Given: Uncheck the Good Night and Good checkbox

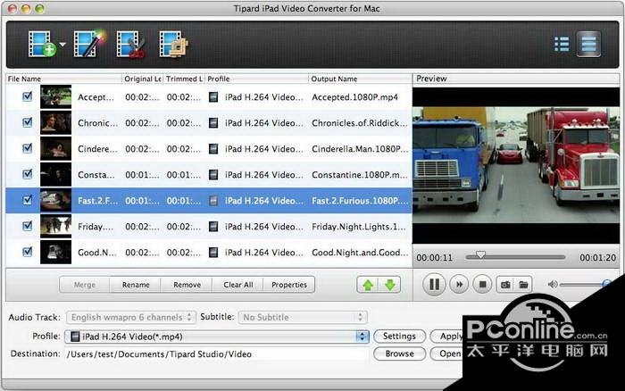Looking at the screenshot, I should point(27,252).
